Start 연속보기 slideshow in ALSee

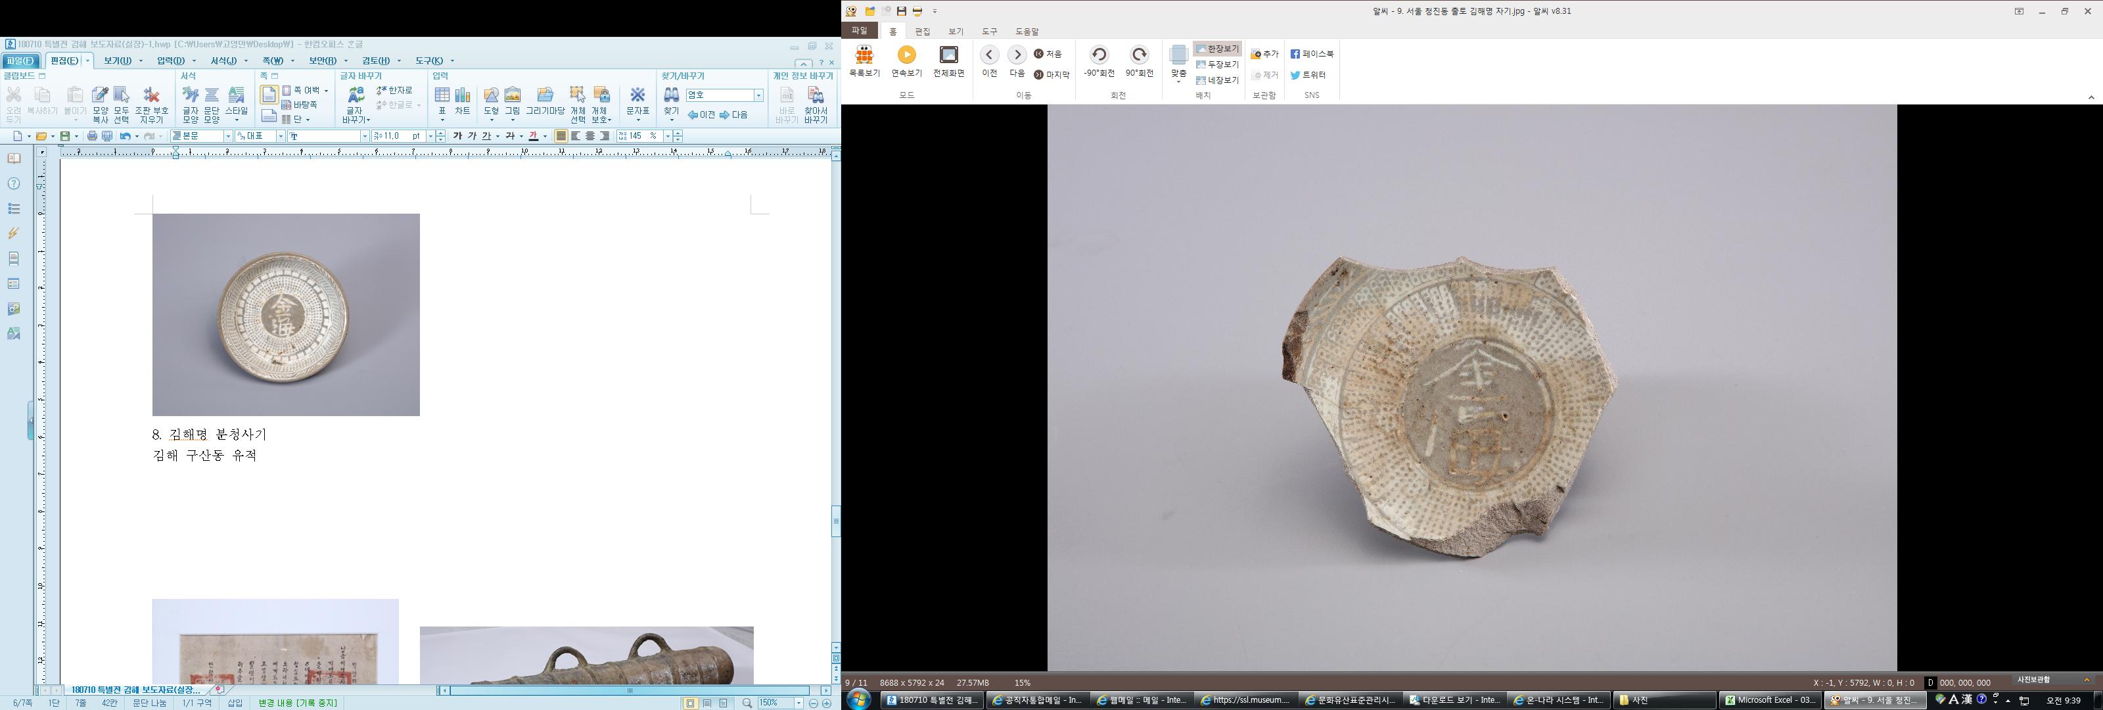point(906,61)
